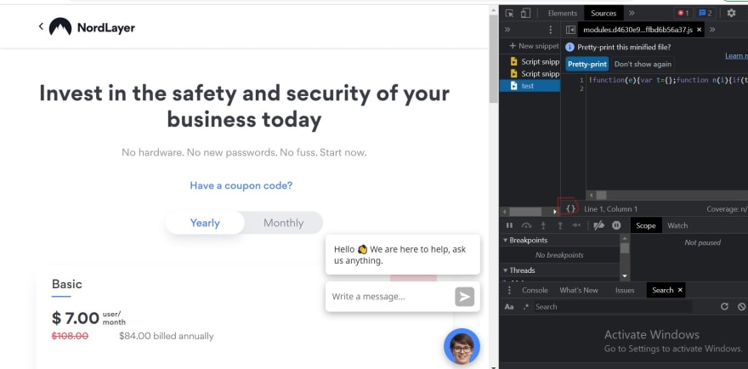748x369 pixels.
Task: Clear the search results
Action: coord(741,307)
